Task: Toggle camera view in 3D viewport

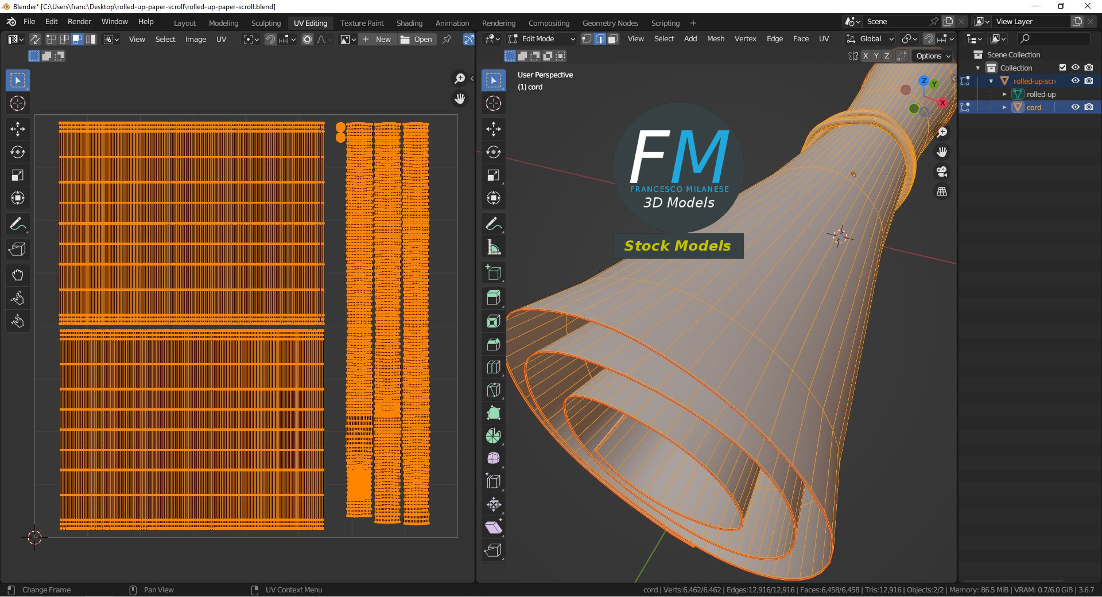Action: coord(942,172)
